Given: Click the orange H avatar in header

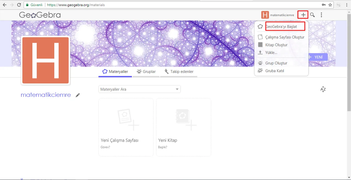Looking at the screenshot, I should coord(265,15).
